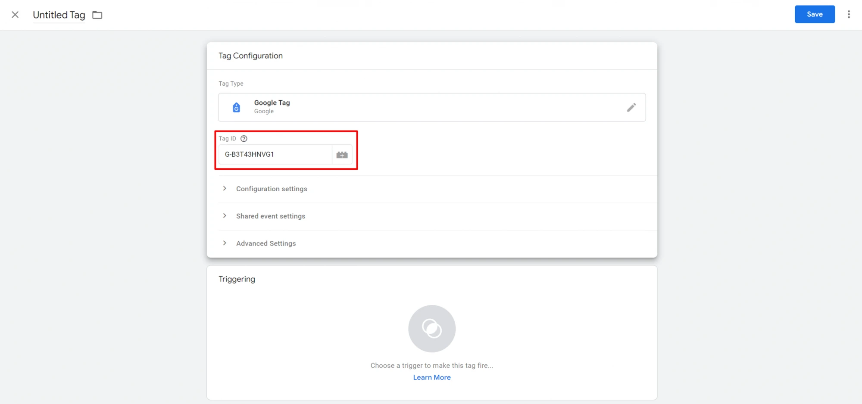
Task: Open the three-dot more actions menu
Action: click(x=849, y=14)
